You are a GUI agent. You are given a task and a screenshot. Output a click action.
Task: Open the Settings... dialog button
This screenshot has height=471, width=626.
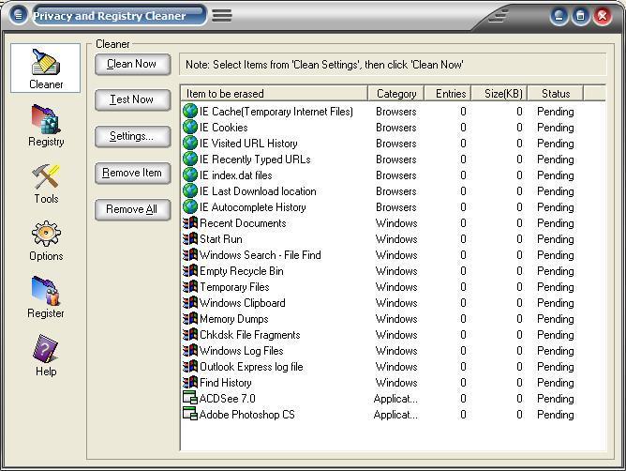coord(132,136)
